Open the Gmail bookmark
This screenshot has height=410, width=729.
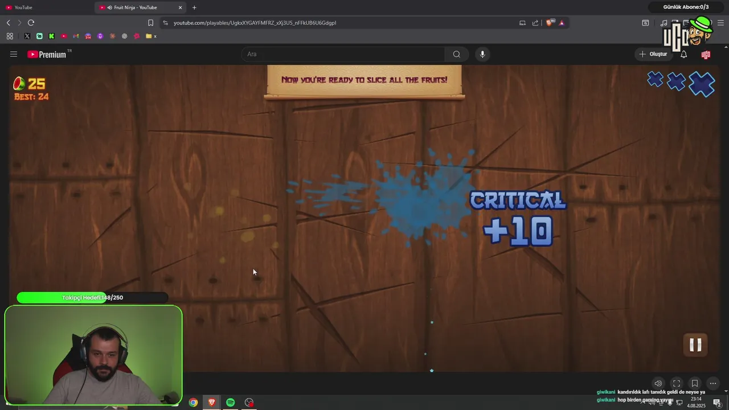pyautogui.click(x=76, y=36)
